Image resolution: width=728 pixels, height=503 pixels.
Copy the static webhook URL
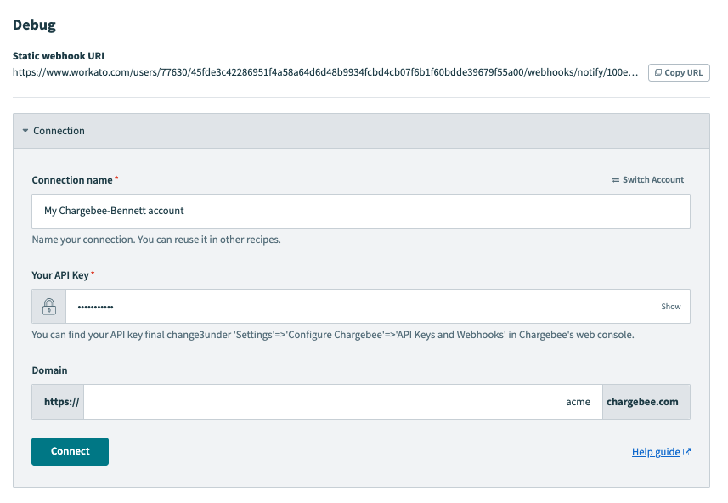pyautogui.click(x=677, y=72)
